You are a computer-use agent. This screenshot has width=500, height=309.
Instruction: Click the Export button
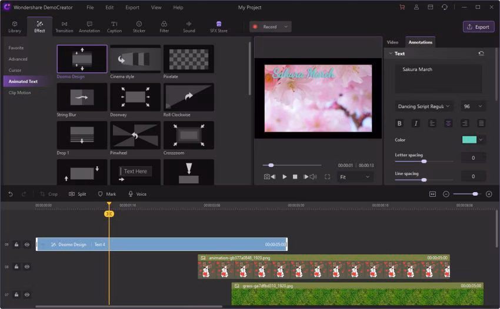pos(478,26)
